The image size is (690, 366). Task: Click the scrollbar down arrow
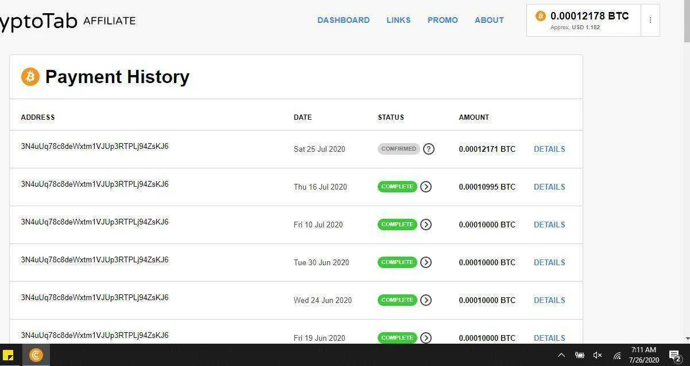click(687, 339)
